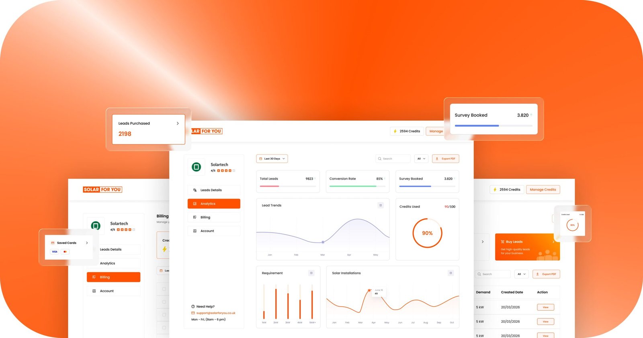Open Account in the Billing window sidebar
The image size is (643, 338).
(x=113, y=291)
